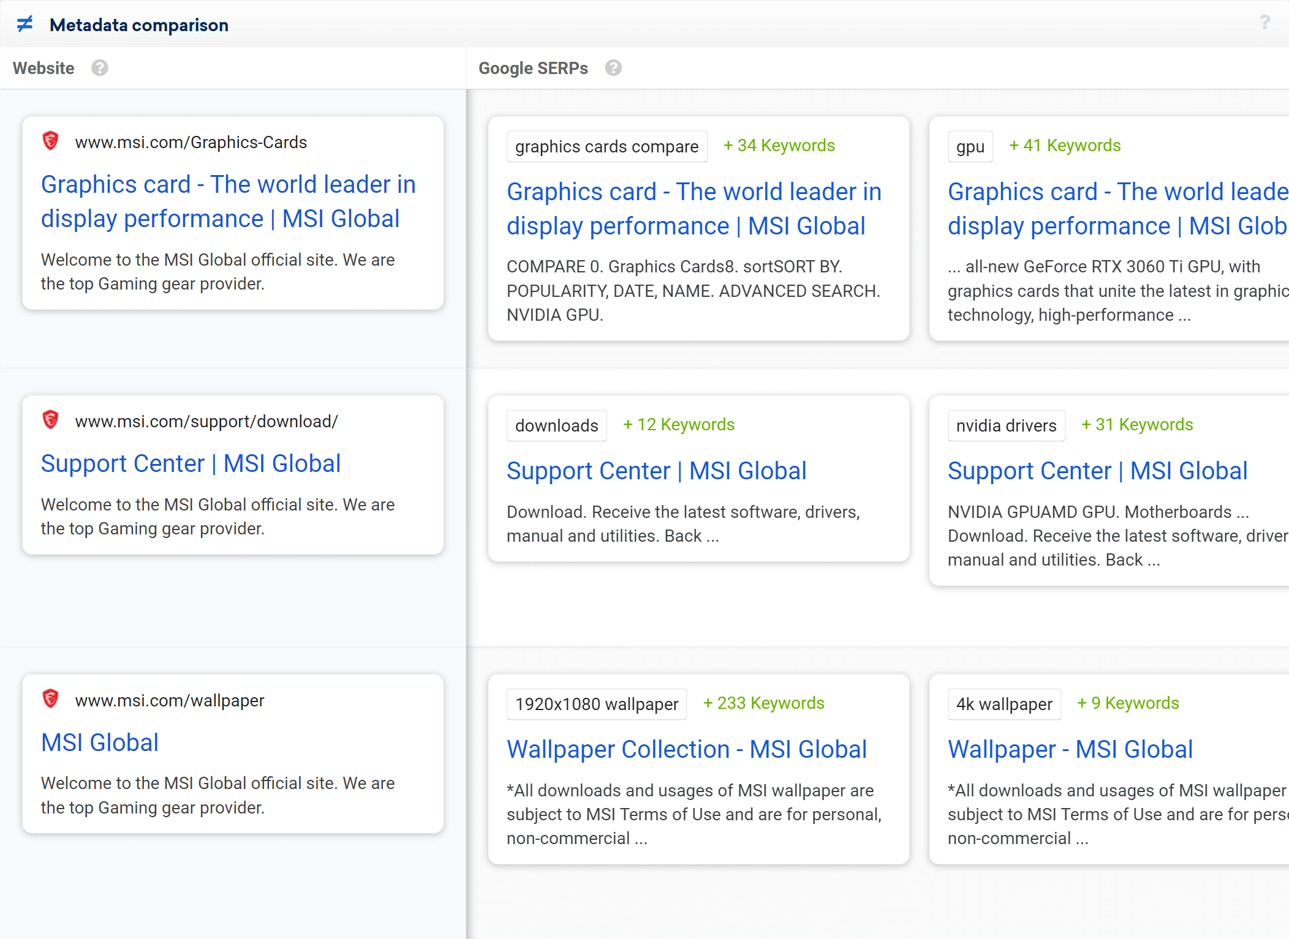This screenshot has width=1289, height=939.
Task: Click snippet starting 'NVIDIA GPUAMD GPU. Motherboards'
Action: pos(1118,536)
